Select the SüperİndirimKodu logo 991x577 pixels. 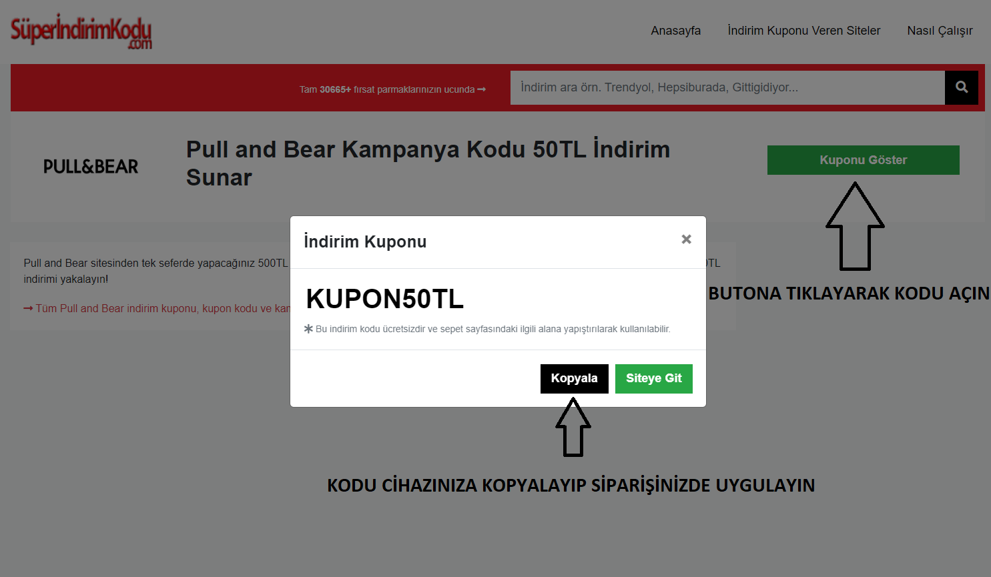(x=80, y=31)
